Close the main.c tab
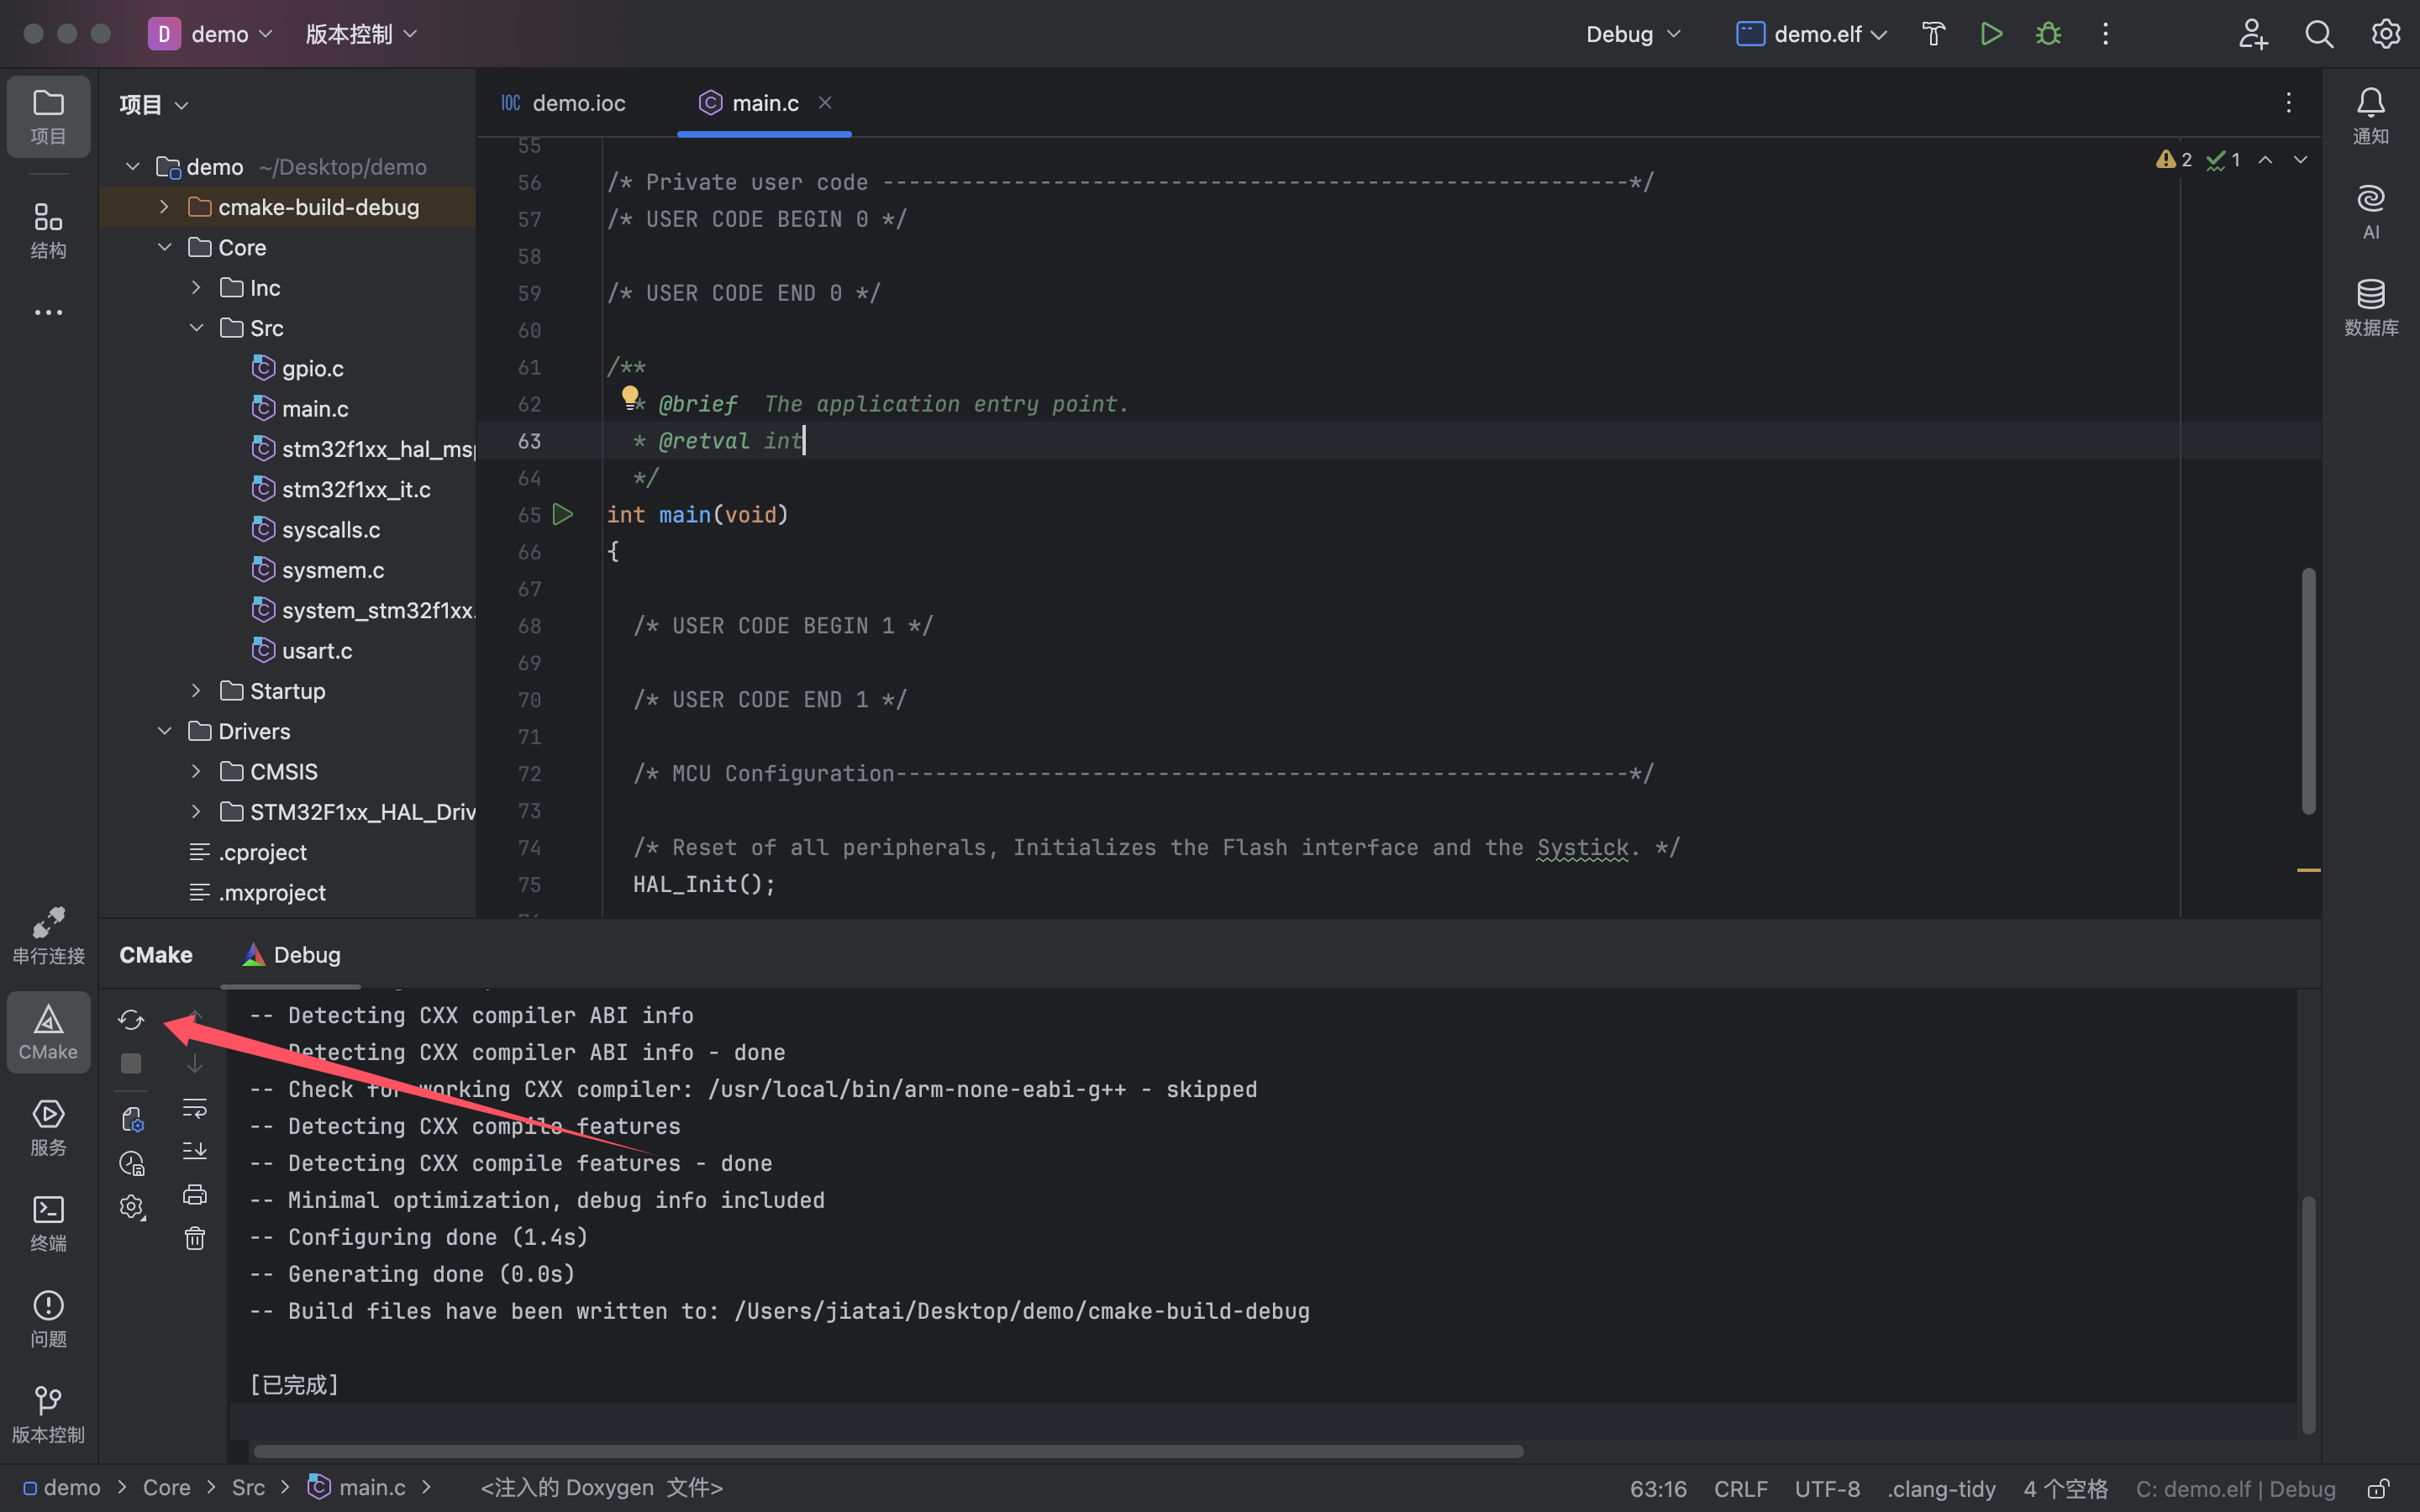Screen dimensions: 2420x1512 click(825, 102)
